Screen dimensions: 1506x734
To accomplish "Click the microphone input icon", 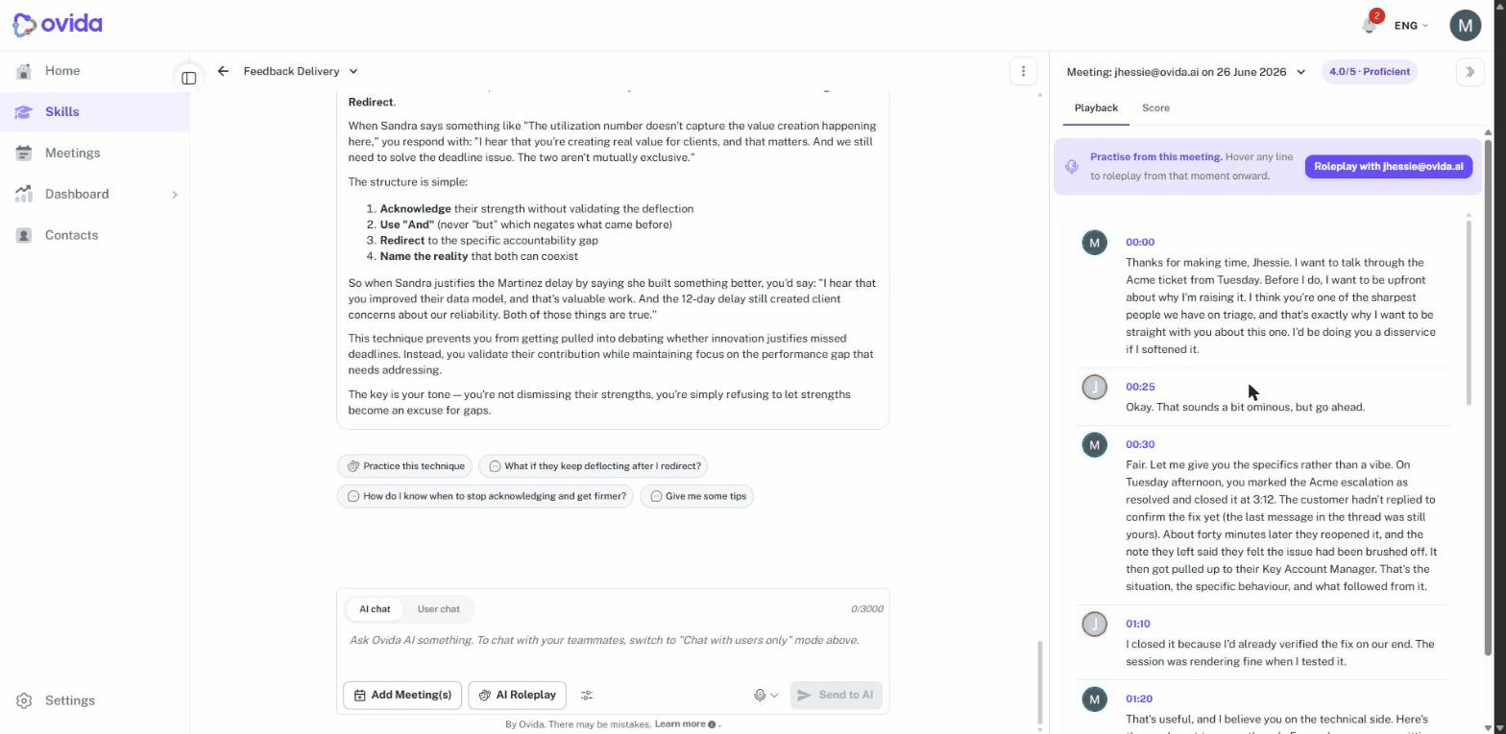I will point(760,695).
